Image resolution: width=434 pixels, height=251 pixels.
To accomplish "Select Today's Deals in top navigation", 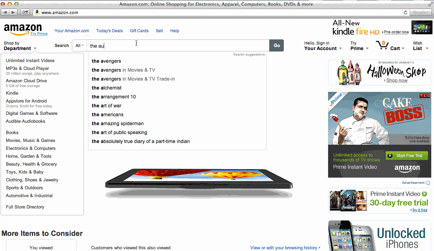I will pyautogui.click(x=109, y=31).
